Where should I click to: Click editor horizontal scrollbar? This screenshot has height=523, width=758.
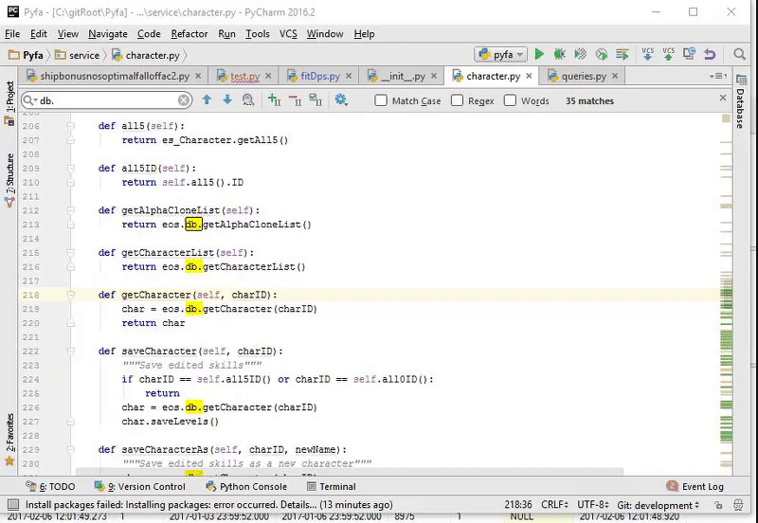[349, 472]
